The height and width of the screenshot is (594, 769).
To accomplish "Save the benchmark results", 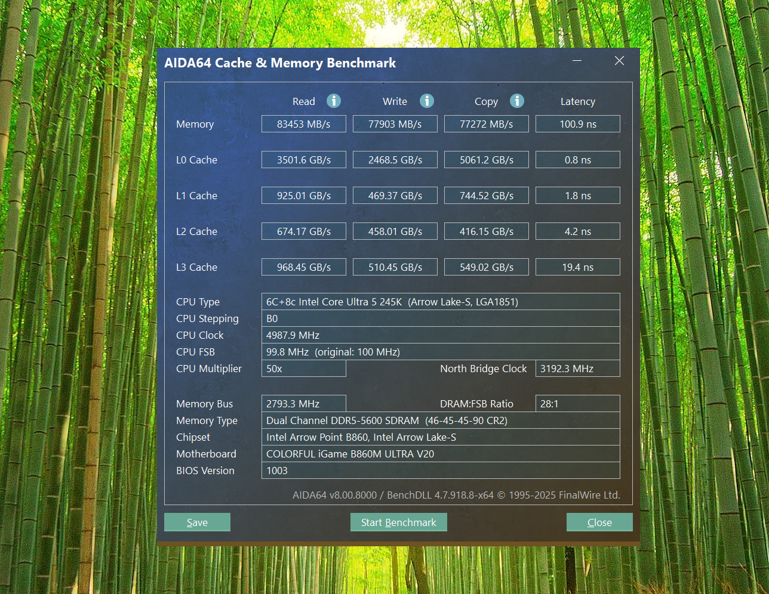I will [x=197, y=522].
